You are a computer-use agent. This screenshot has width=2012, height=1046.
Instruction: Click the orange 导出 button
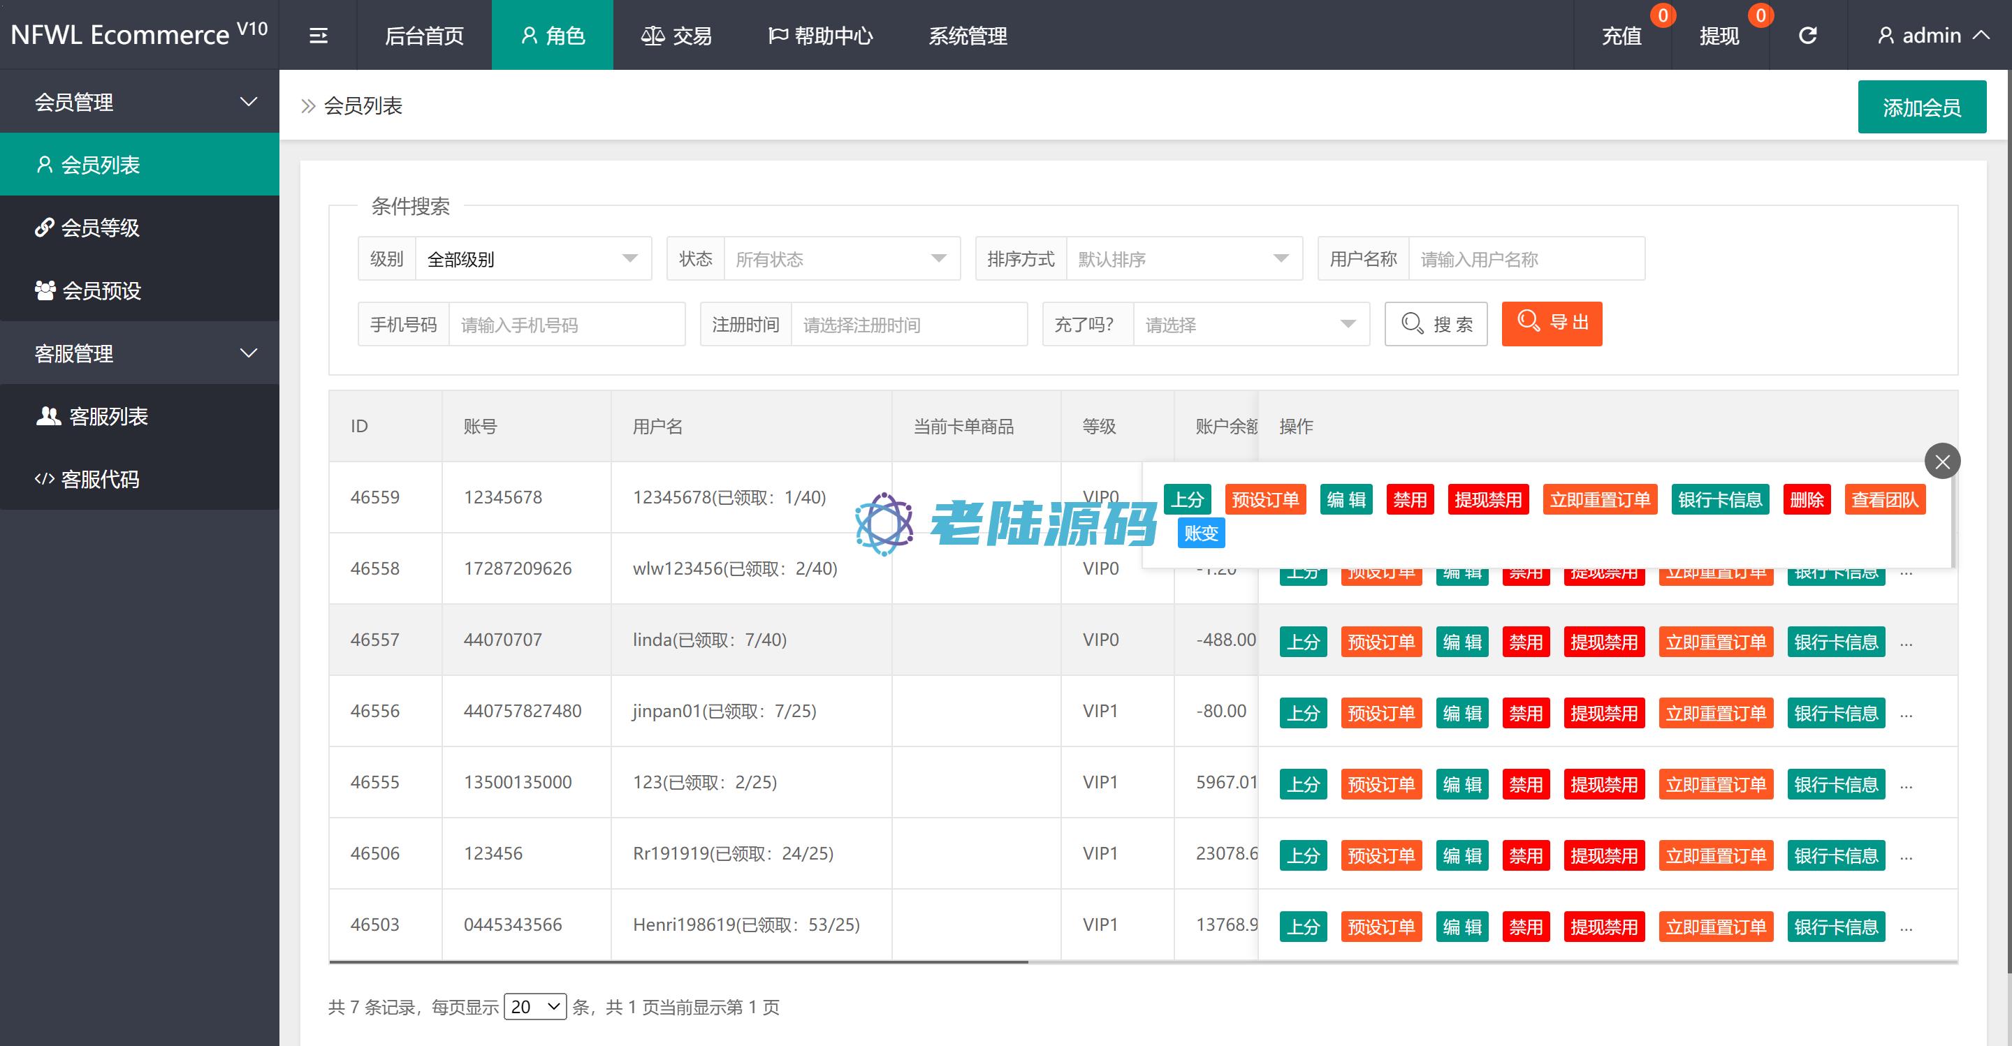point(1551,323)
